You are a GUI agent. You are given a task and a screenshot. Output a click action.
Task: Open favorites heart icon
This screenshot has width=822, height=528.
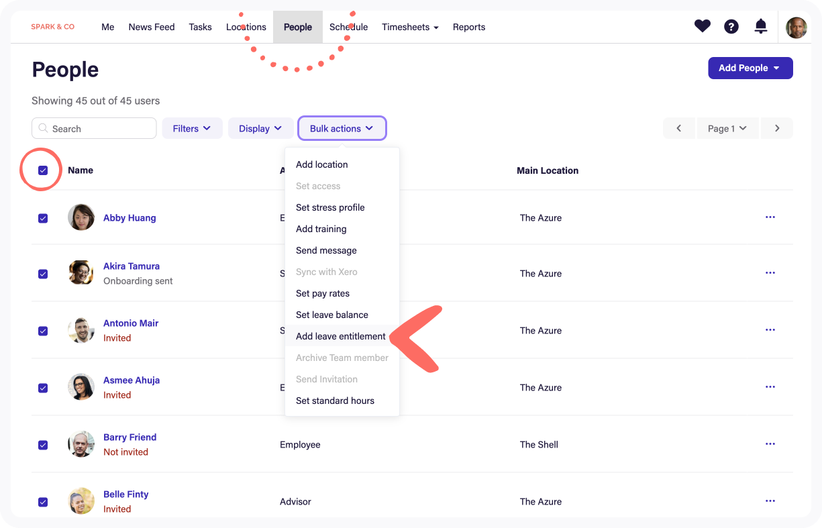702,26
